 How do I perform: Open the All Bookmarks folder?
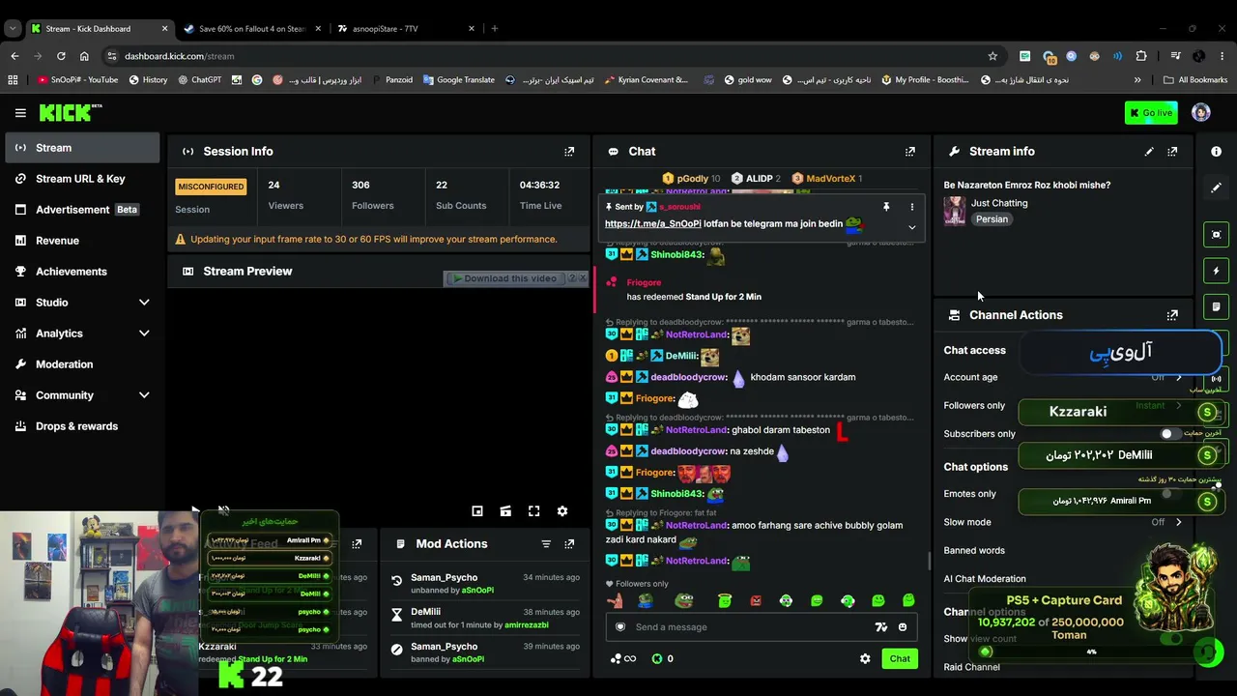click(1195, 80)
